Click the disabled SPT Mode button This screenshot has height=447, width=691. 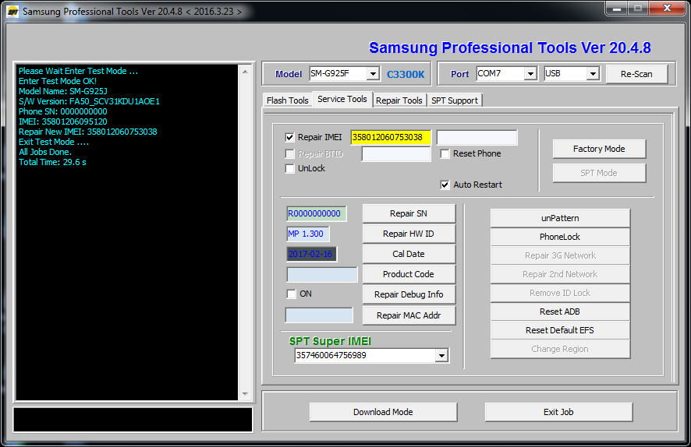coord(599,173)
